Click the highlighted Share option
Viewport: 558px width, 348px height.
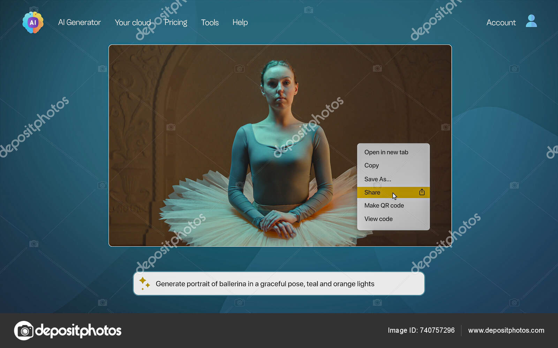tap(372, 192)
